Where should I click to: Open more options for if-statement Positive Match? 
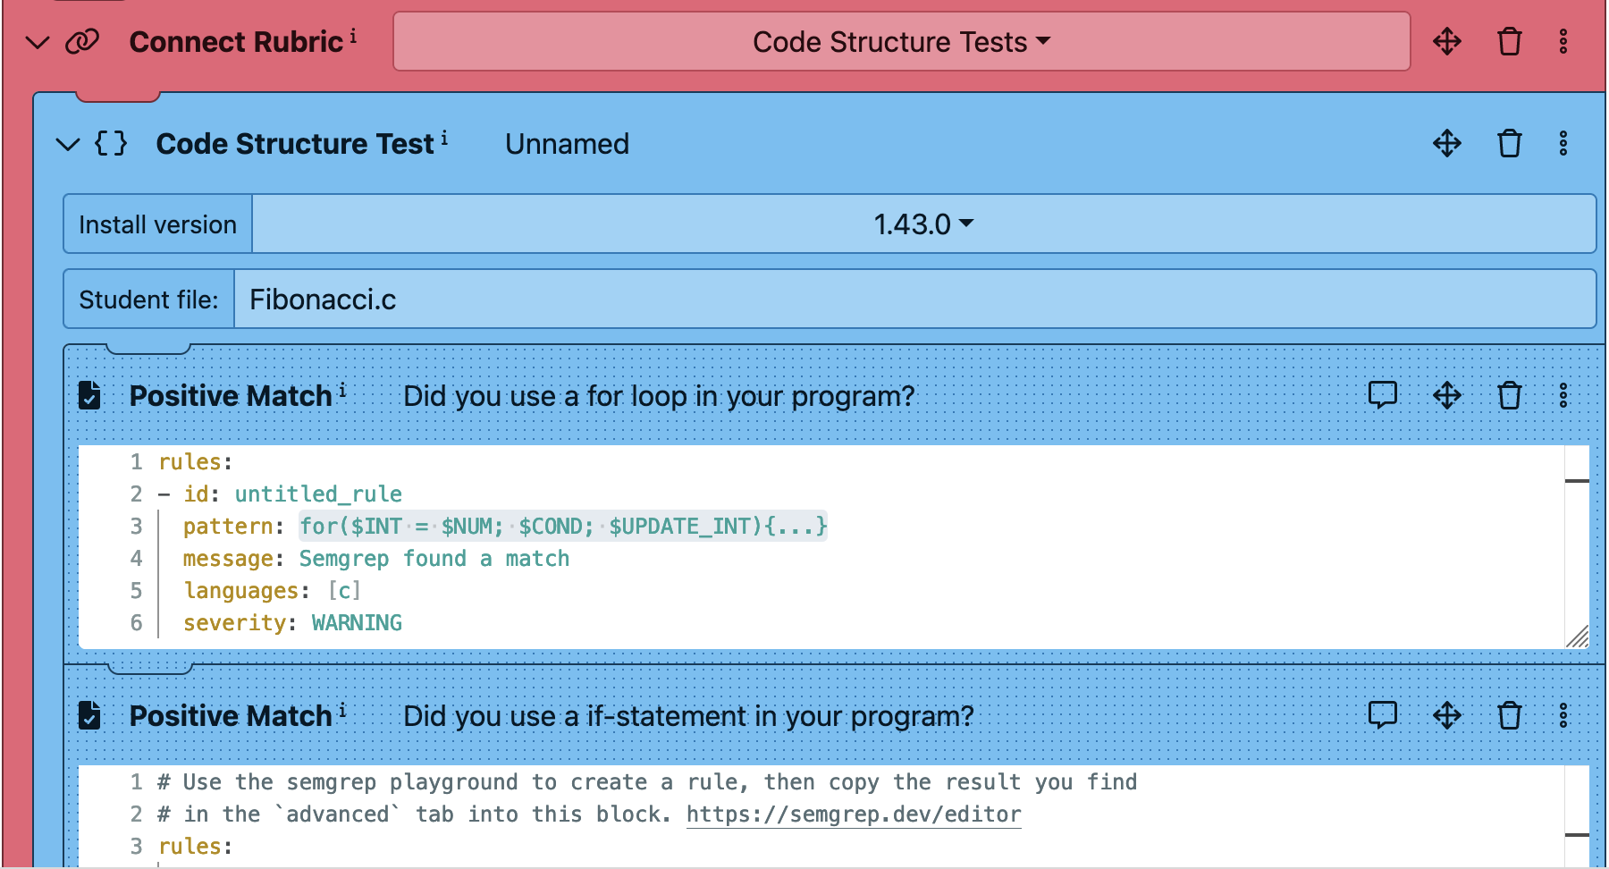tap(1563, 715)
